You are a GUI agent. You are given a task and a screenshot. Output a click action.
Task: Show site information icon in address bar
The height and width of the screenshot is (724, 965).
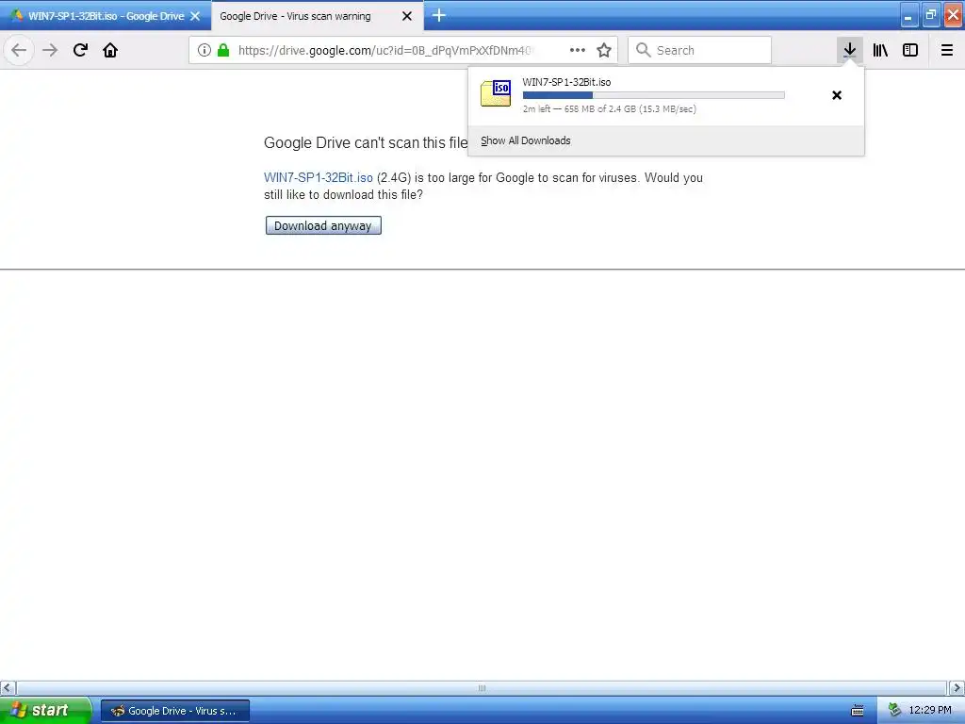pyautogui.click(x=204, y=50)
